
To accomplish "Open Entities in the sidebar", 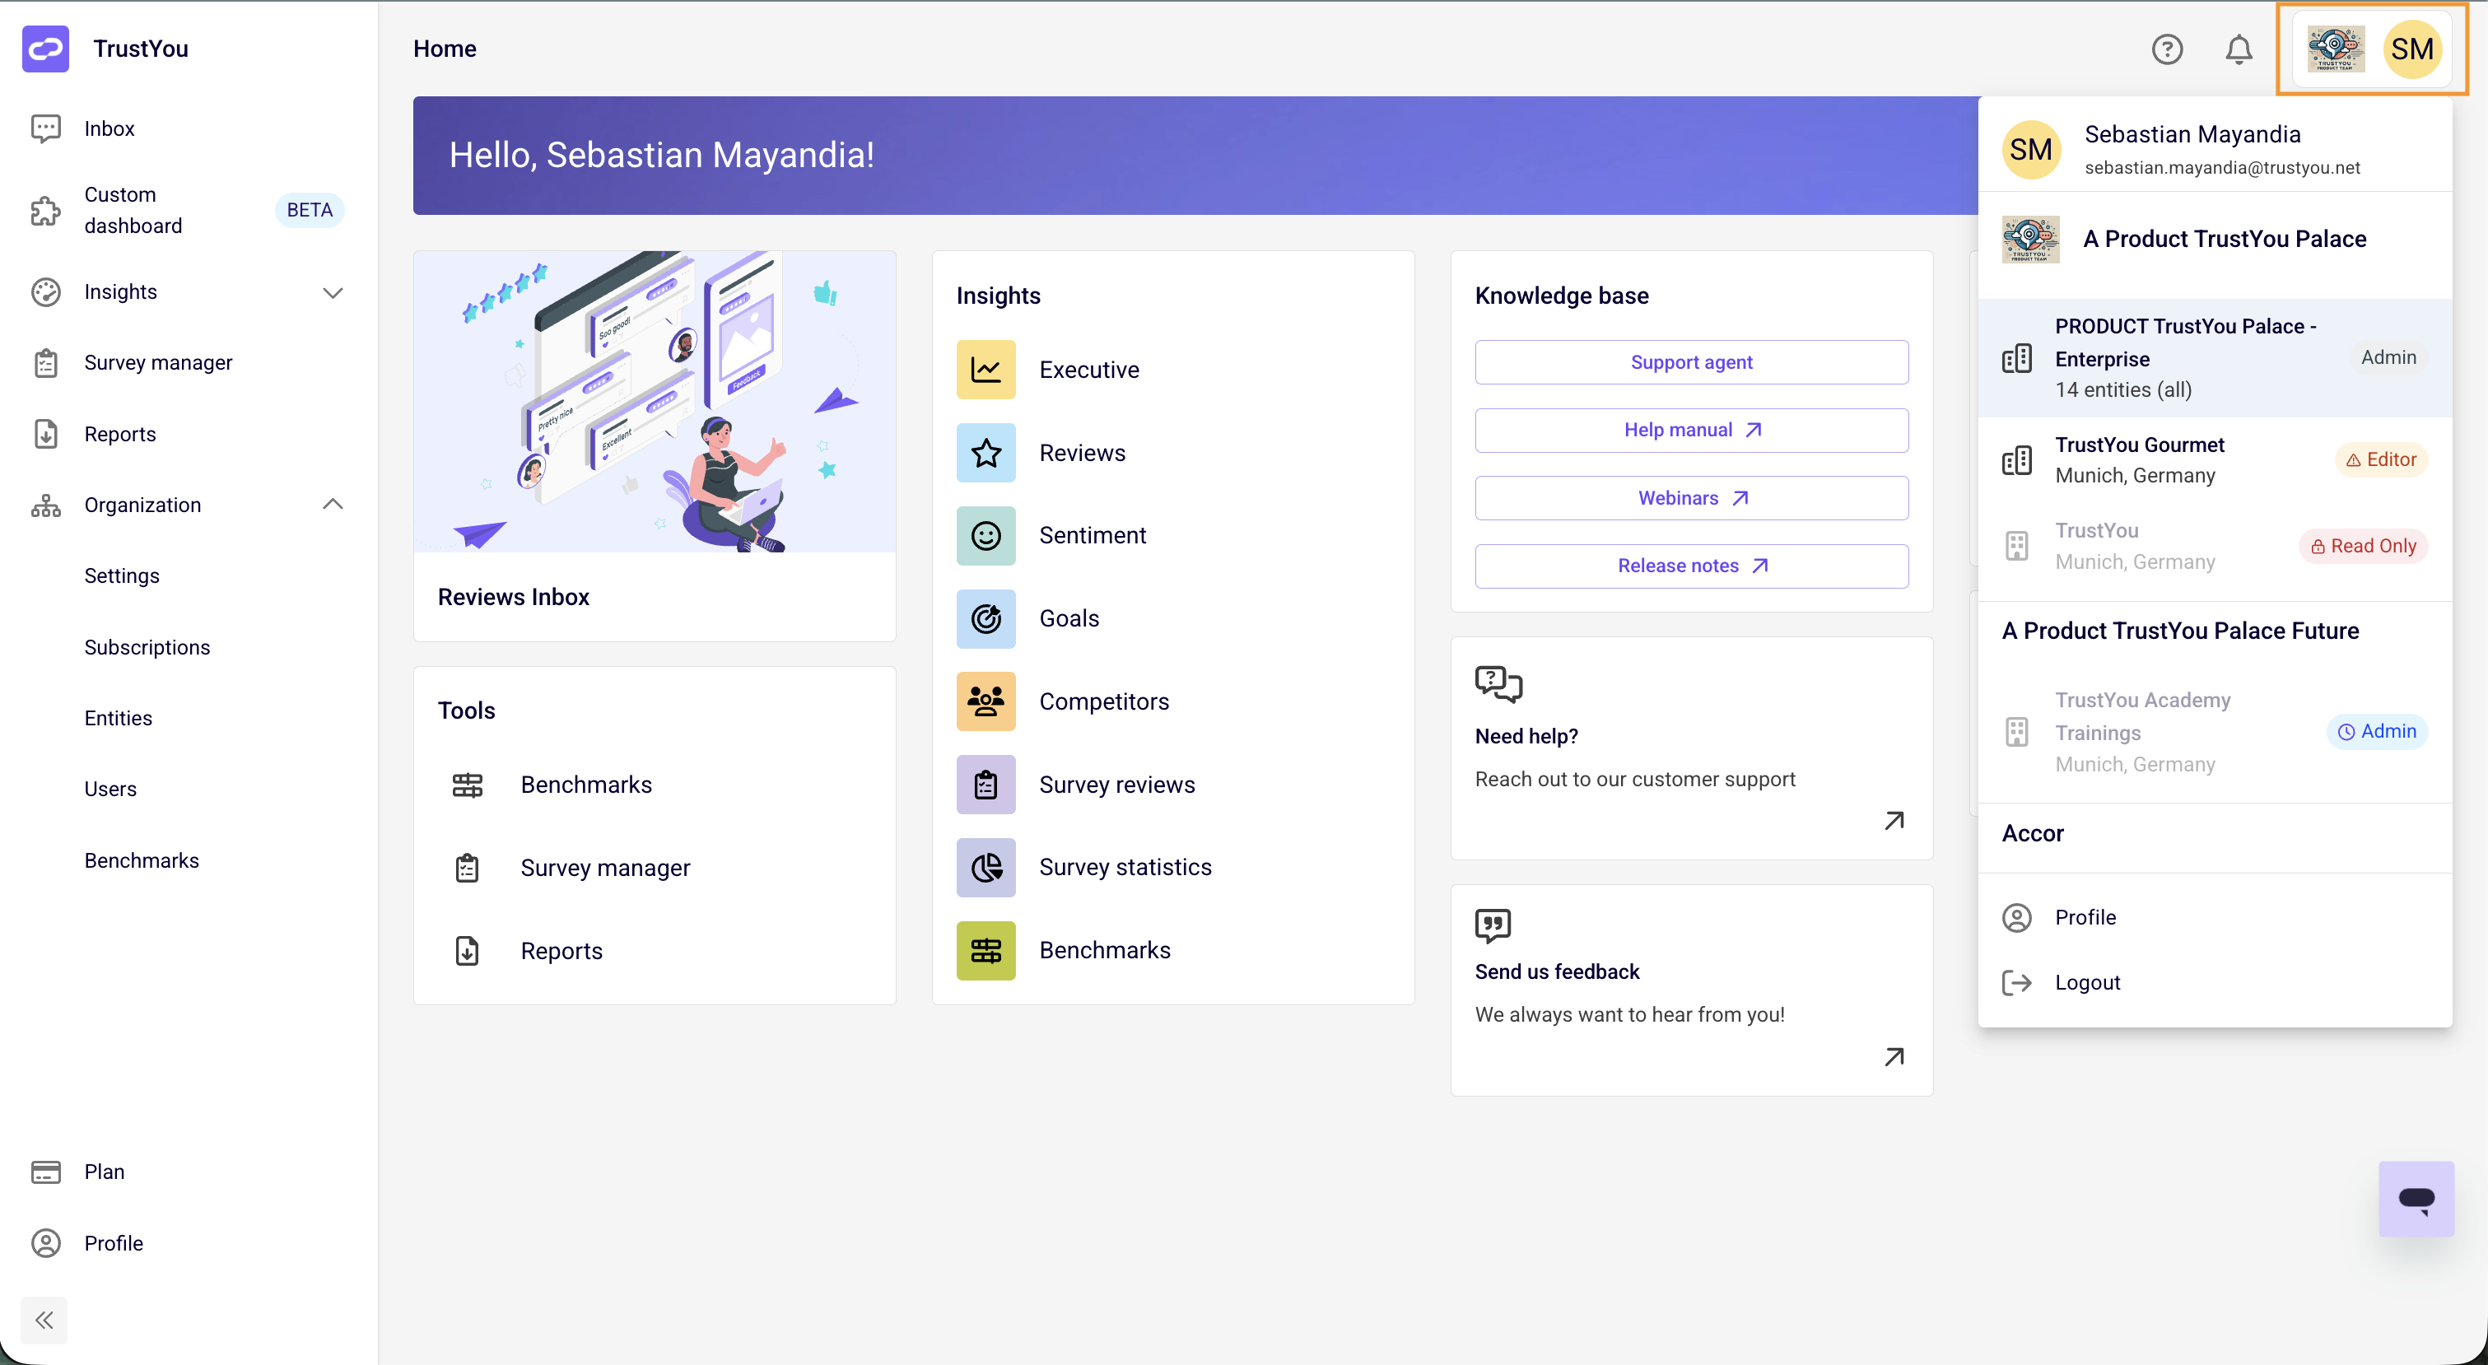I will [x=118, y=718].
